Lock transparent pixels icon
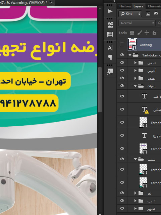 [x=132, y=33]
